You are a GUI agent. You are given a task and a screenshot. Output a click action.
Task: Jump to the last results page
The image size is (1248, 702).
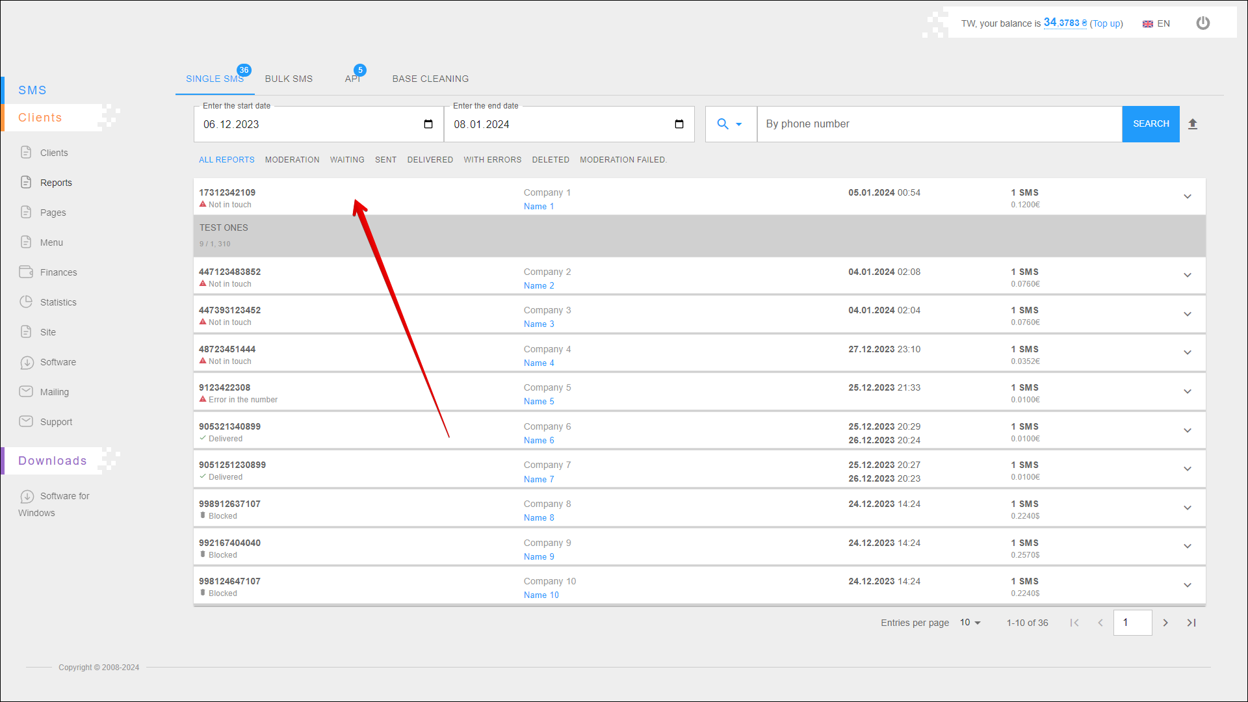[x=1191, y=623]
